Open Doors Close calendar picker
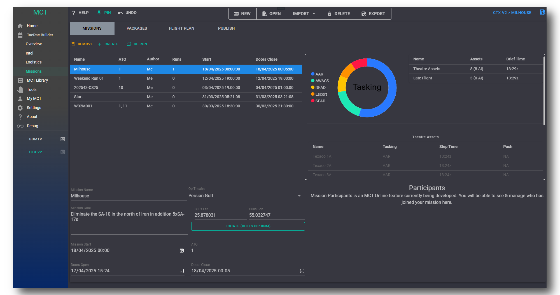This screenshot has height=295, width=560. pos(302,271)
